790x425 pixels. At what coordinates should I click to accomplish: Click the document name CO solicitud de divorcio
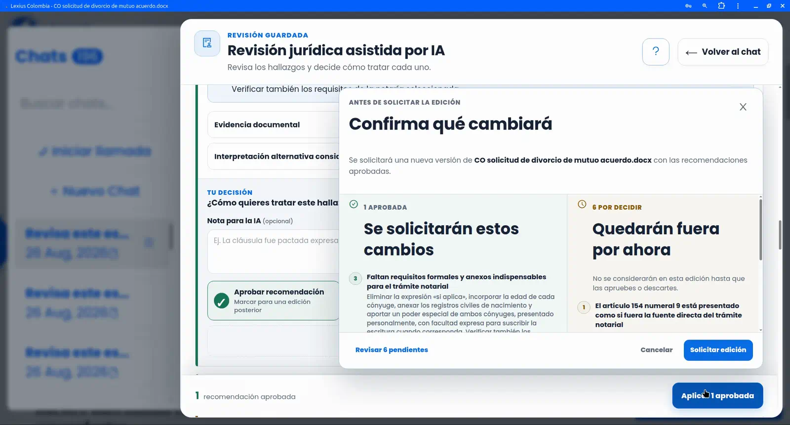[x=563, y=160]
